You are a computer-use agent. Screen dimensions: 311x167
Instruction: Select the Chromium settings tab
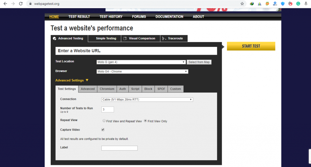pyautogui.click(x=107, y=89)
